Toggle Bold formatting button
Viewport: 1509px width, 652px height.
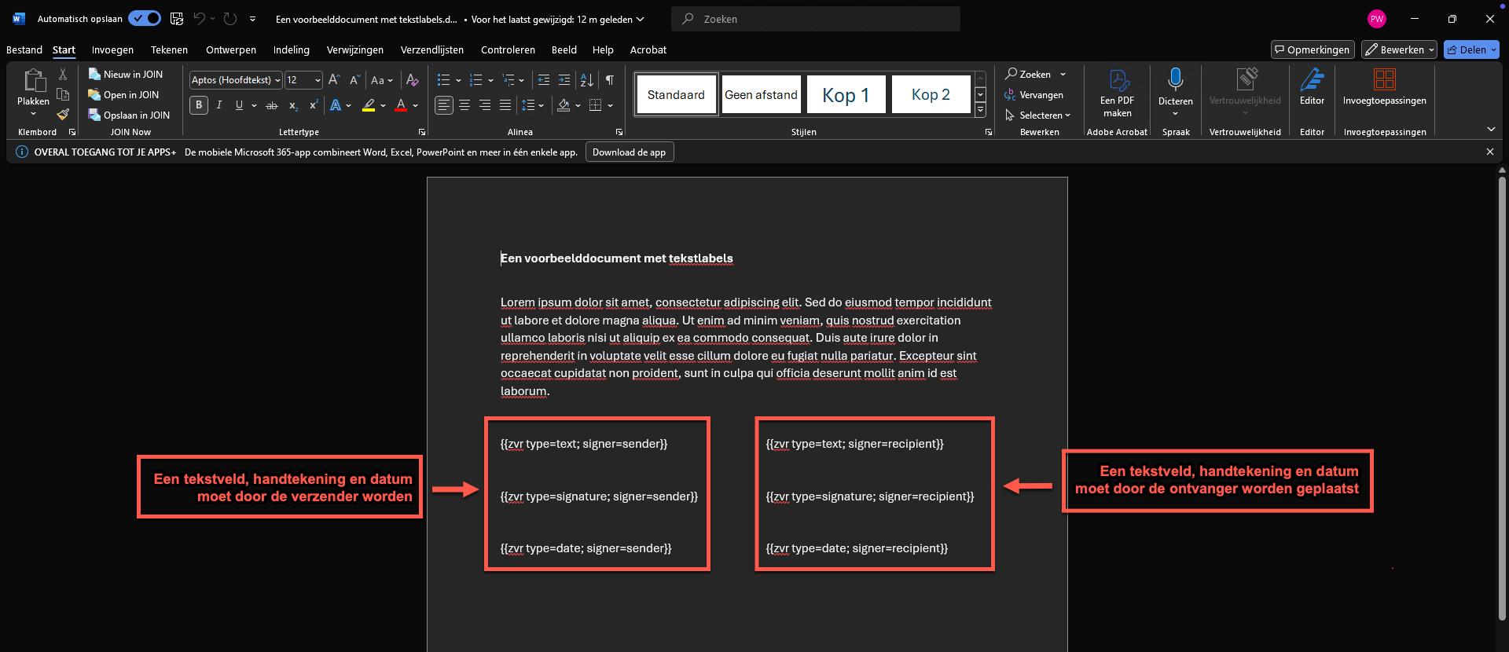coord(199,105)
